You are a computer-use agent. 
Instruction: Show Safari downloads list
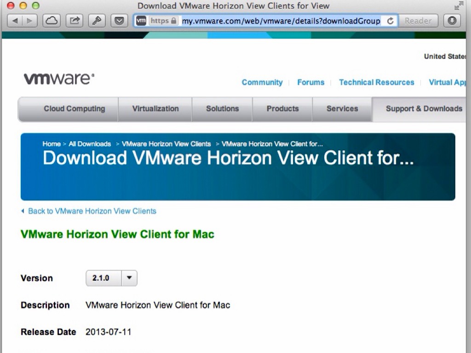[452, 21]
